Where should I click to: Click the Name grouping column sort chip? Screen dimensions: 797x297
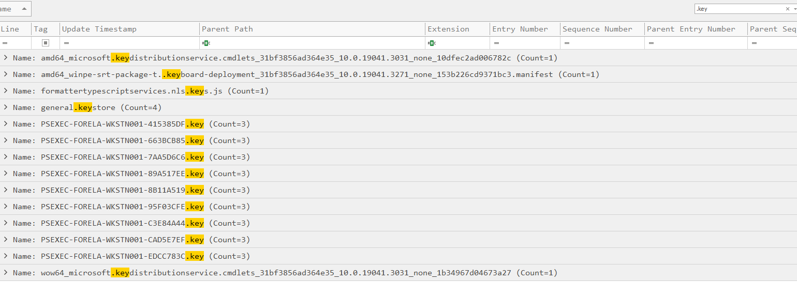(14, 9)
